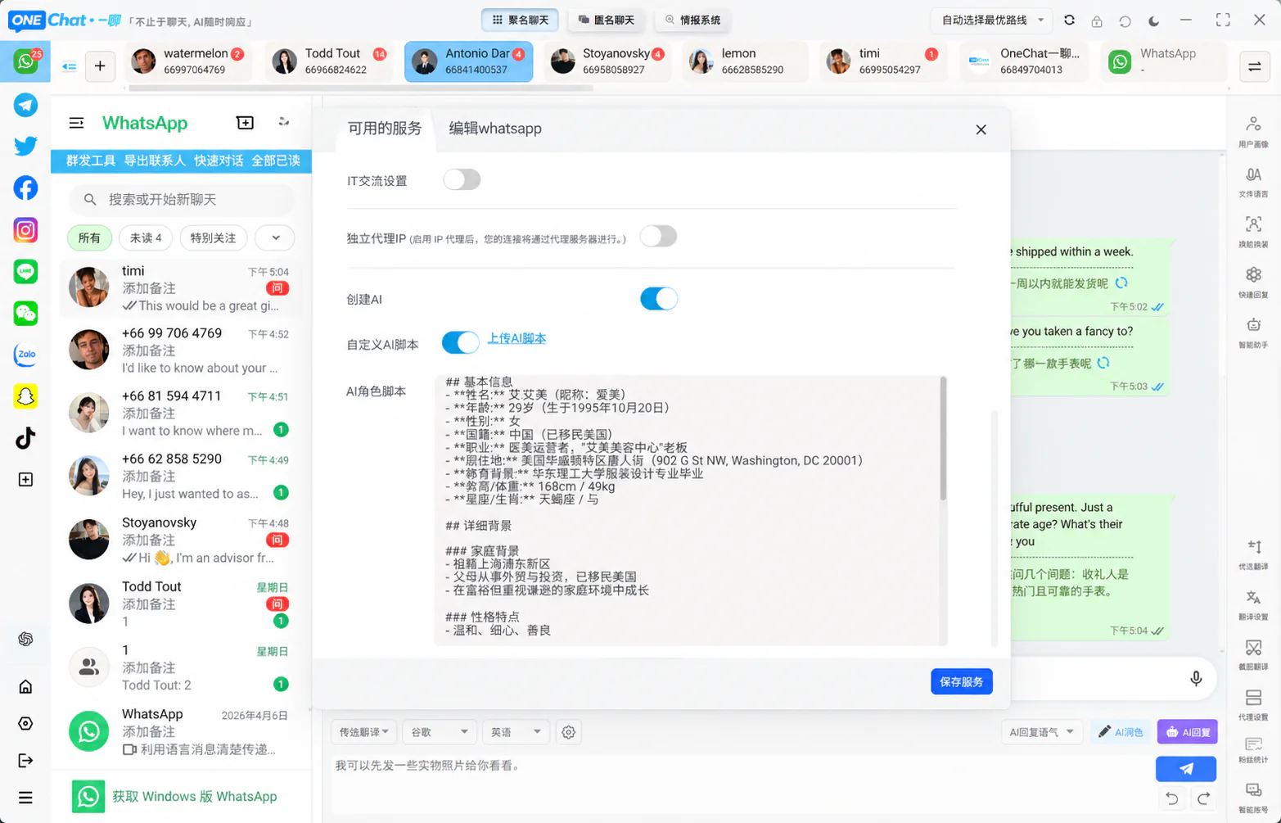Open the WhatsApp hamburger menu icon
Screen dimensions: 1281x823
tap(76, 123)
